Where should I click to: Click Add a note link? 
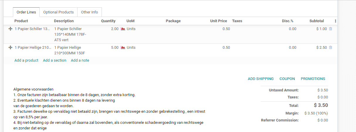[80, 60]
